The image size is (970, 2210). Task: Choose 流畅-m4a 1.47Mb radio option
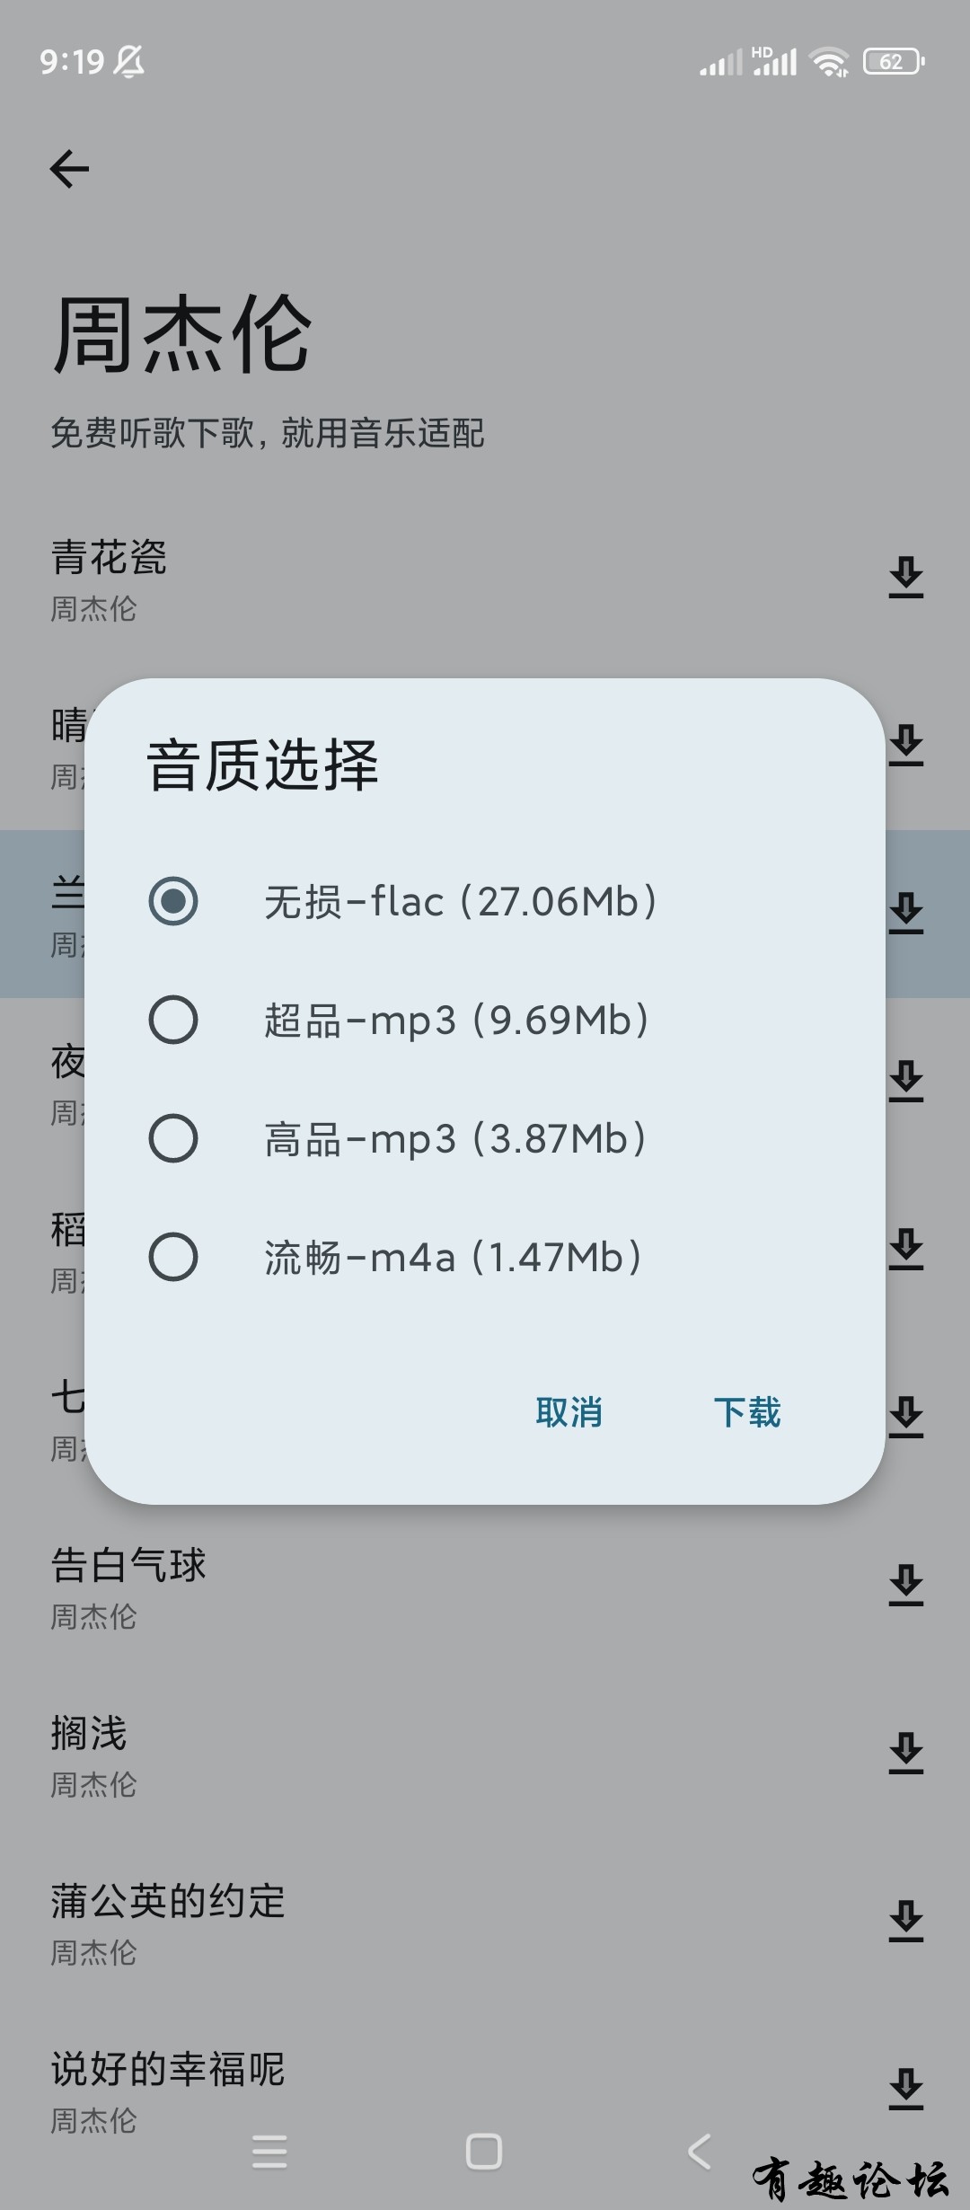coord(173,1257)
